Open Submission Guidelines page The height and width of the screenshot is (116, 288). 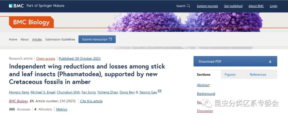pyautogui.click(x=60, y=39)
